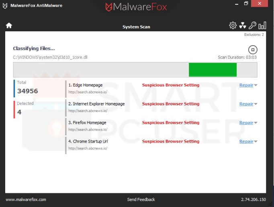Click version number 2.74.206.150

pyautogui.click(x=254, y=199)
